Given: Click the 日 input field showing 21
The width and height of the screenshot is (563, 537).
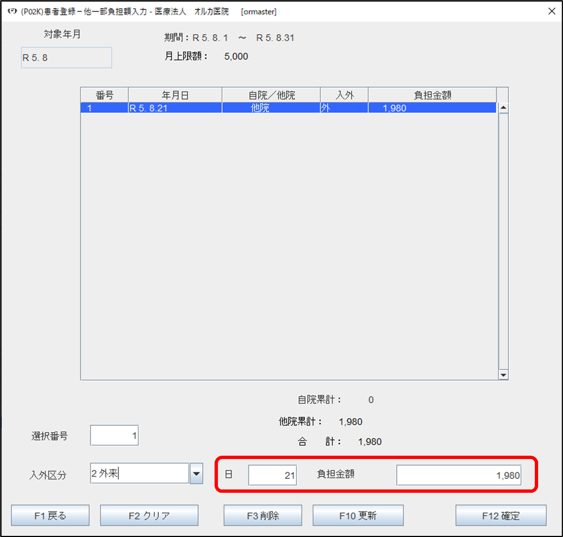Looking at the screenshot, I should pyautogui.click(x=273, y=475).
